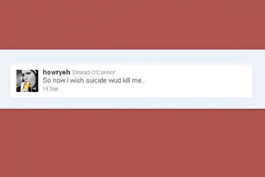This screenshot has height=177, width=265.
Task: Click the word 'now' in the tweet
Action: point(59,81)
